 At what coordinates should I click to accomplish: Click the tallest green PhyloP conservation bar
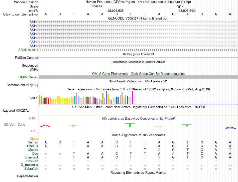[130, 125]
